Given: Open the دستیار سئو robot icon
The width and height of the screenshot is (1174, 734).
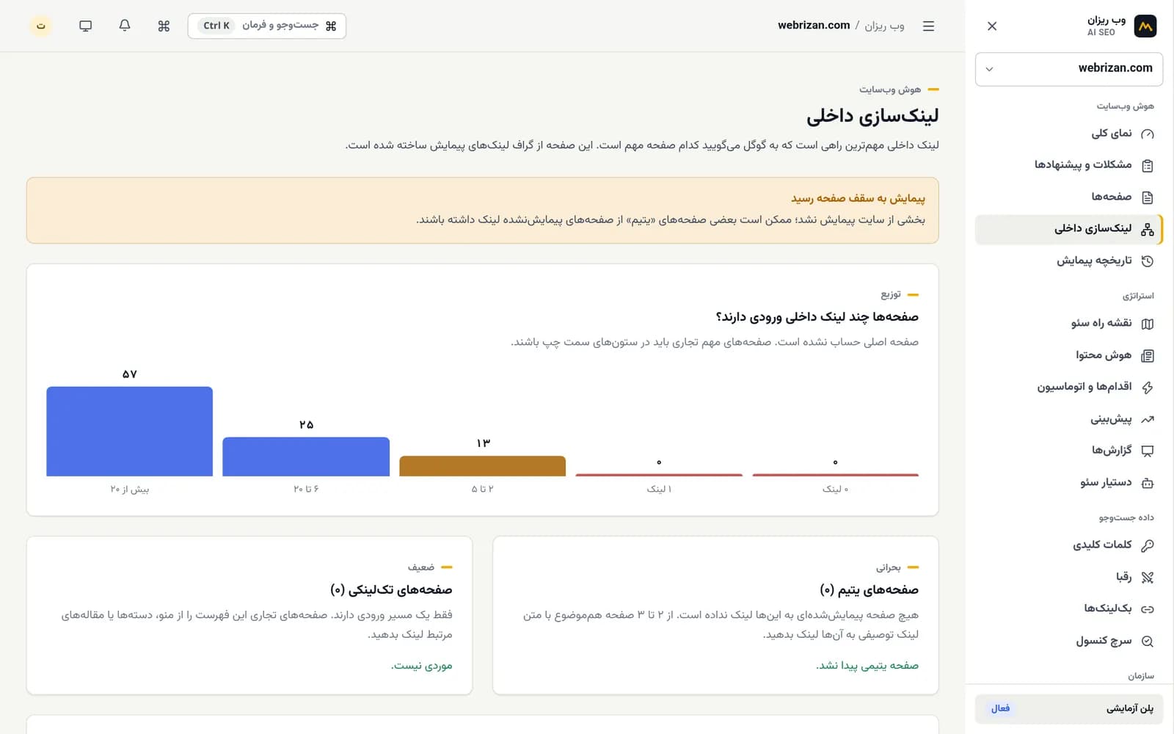Looking at the screenshot, I should (x=1148, y=483).
